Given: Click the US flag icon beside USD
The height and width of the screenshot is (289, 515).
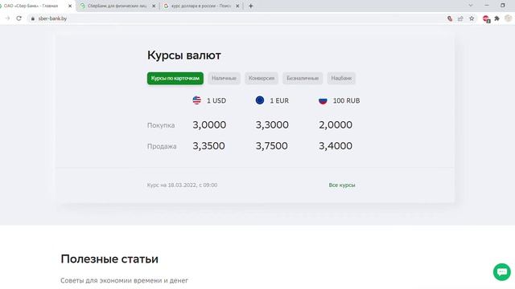Looking at the screenshot, I should (x=196, y=100).
